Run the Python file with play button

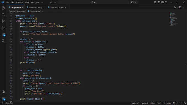point(175,7)
